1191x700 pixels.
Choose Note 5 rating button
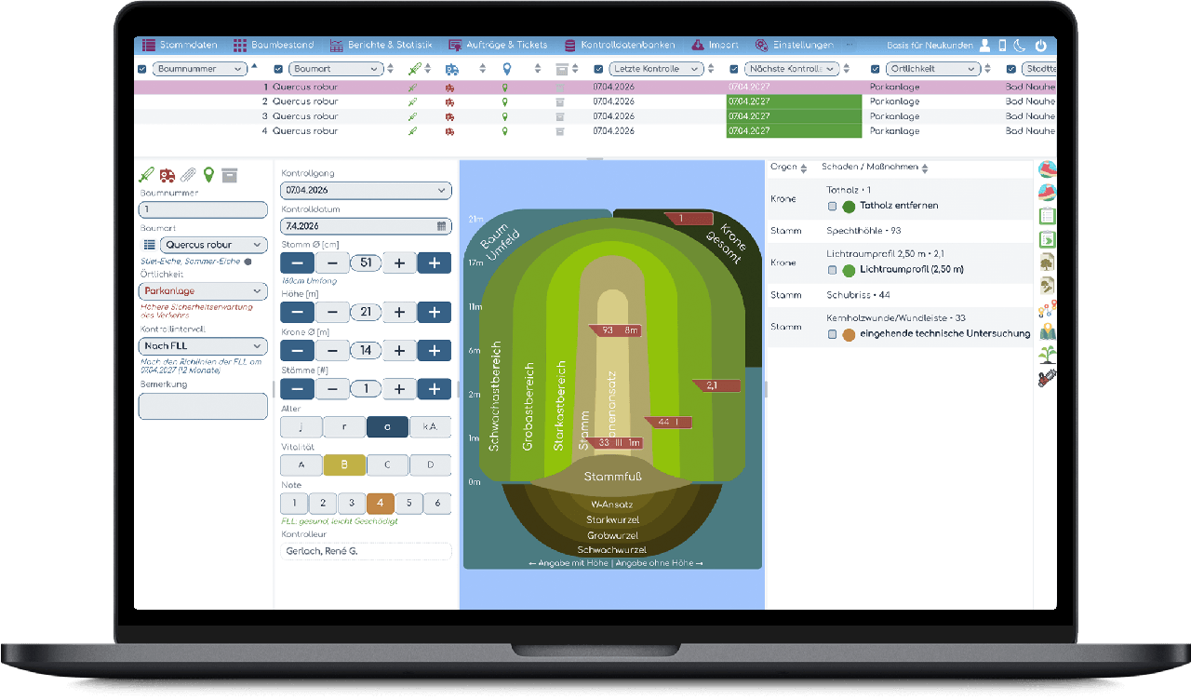tap(408, 504)
